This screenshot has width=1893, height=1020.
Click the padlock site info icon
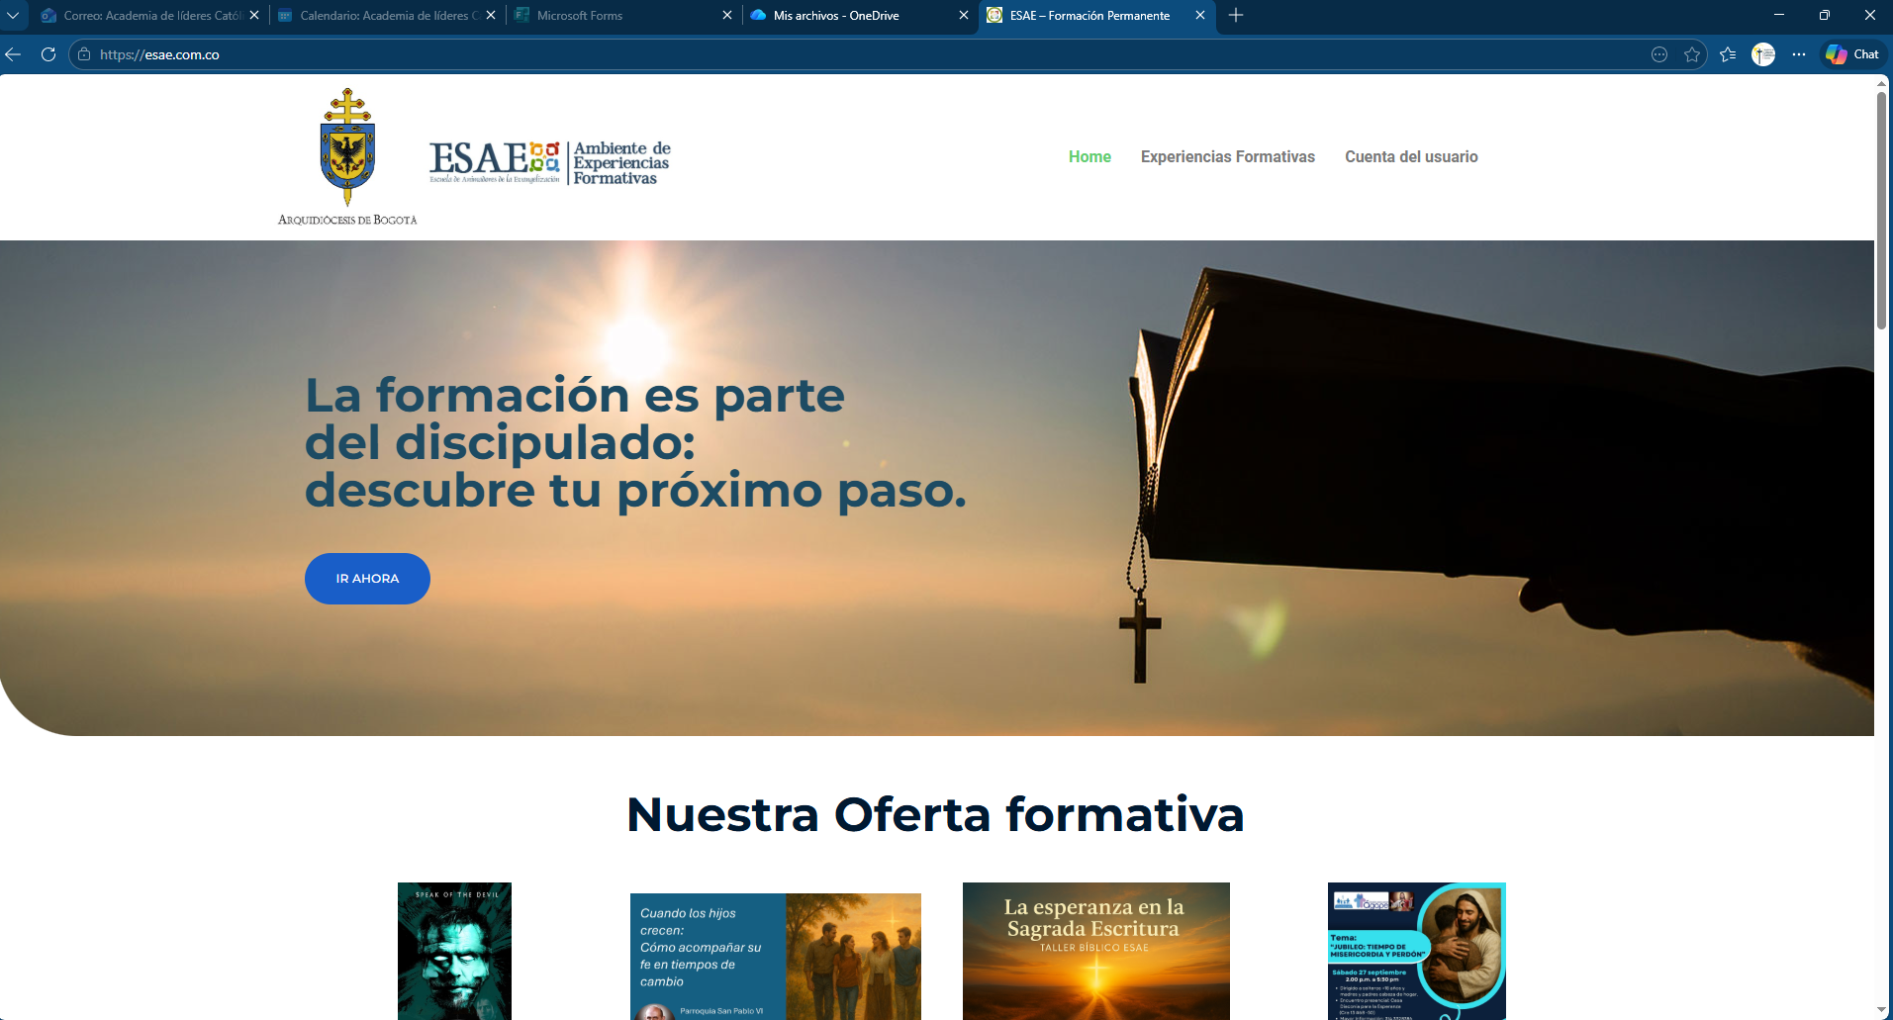[84, 54]
